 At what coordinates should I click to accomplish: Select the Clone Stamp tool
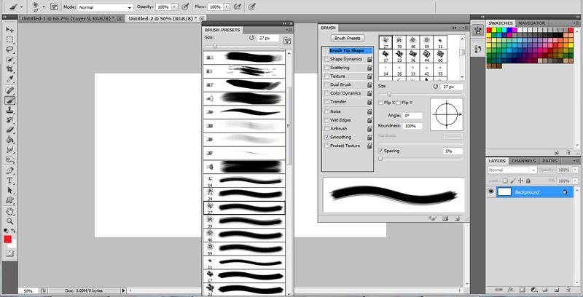coord(10,110)
